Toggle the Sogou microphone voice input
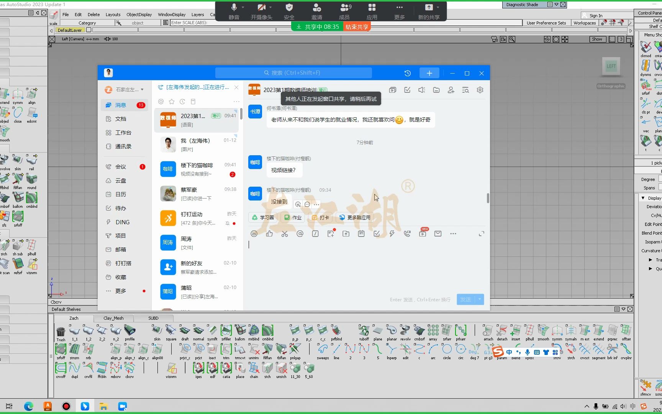Image resolution: width=662 pixels, height=414 pixels. pyautogui.click(x=528, y=352)
